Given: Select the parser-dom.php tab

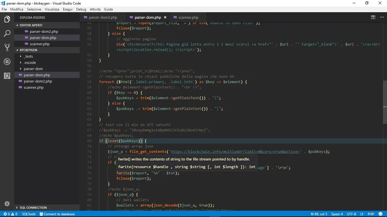Looking at the screenshot, I should click(148, 17).
